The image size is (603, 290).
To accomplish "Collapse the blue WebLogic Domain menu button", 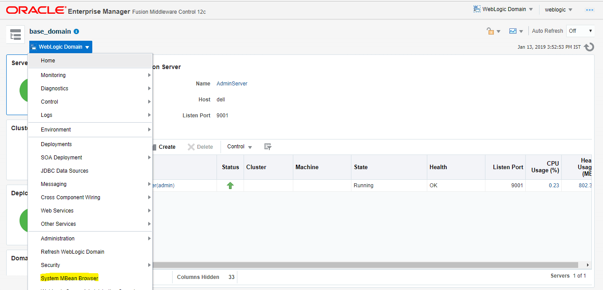I will [x=61, y=47].
